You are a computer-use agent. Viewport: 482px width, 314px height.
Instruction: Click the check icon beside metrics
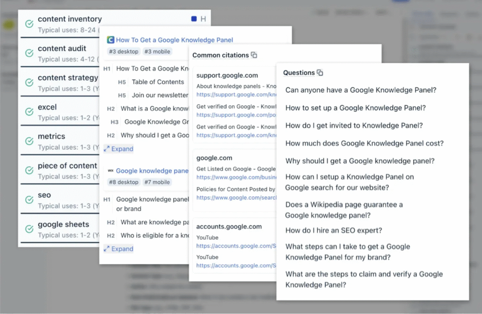click(30, 141)
